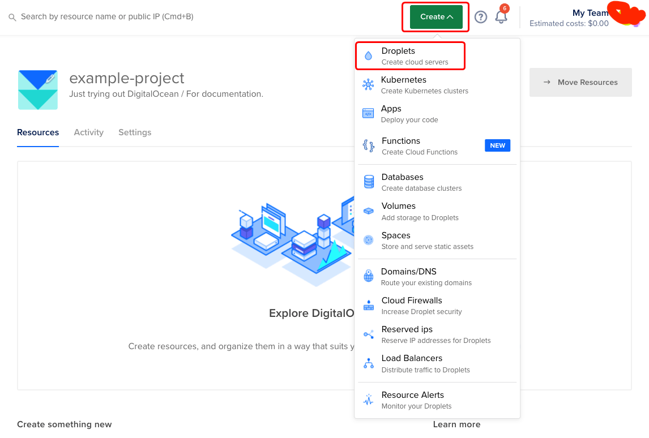The width and height of the screenshot is (649, 438).
Task: Focus the resource name search field
Action: click(108, 17)
